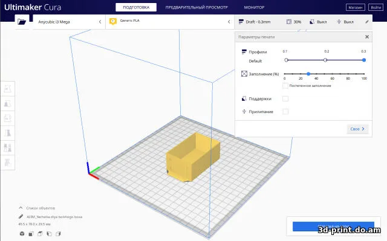Switch to the ПОДГОТОВКА tab
Image resolution: width=387 pixels, height=241 pixels.
click(x=136, y=7)
